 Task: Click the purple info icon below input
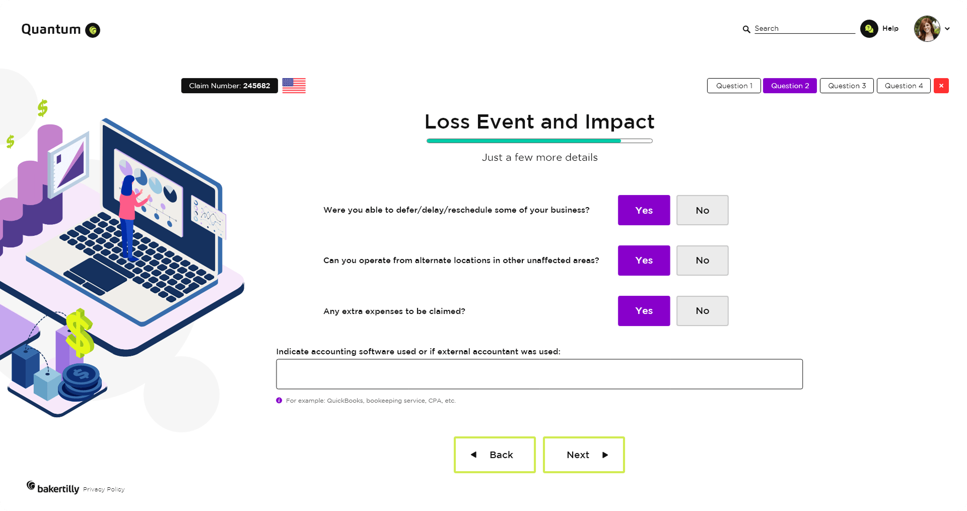[x=279, y=401]
